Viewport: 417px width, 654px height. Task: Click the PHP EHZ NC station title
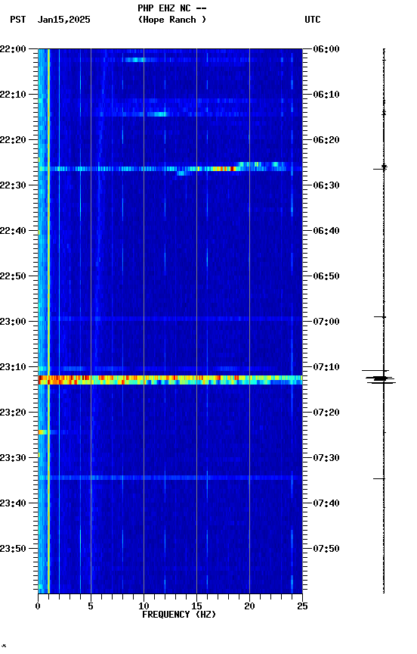(x=172, y=8)
